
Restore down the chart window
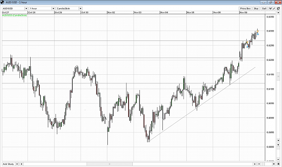pos(271,2)
